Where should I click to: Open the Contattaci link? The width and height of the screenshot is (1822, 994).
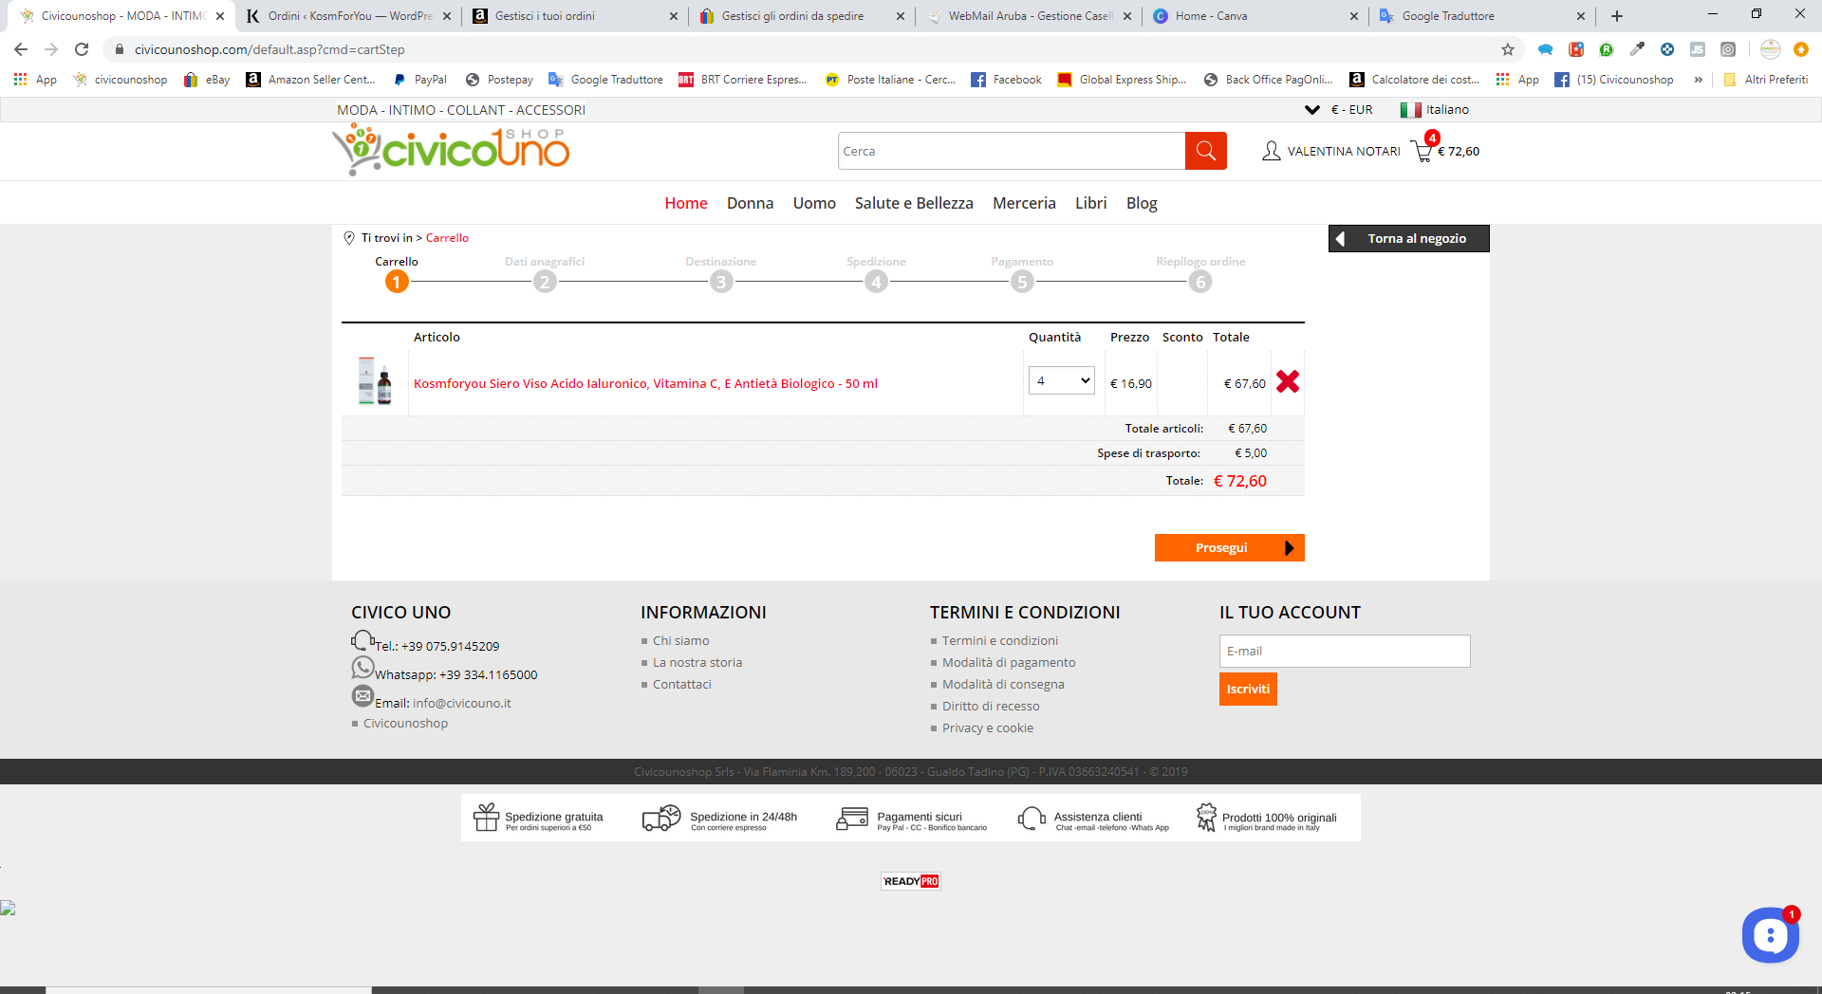(x=681, y=685)
